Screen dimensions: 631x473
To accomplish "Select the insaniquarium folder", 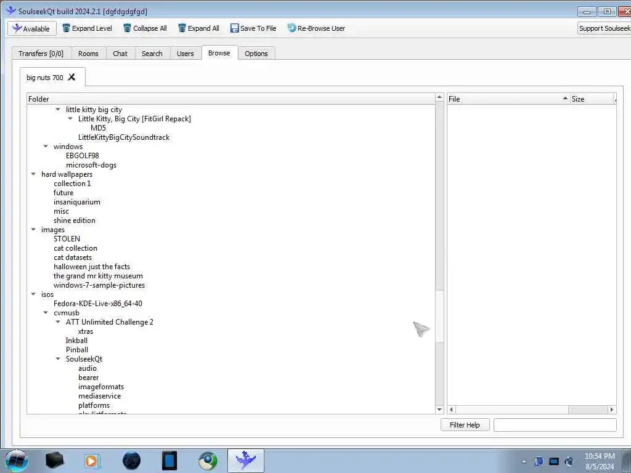I will click(77, 202).
